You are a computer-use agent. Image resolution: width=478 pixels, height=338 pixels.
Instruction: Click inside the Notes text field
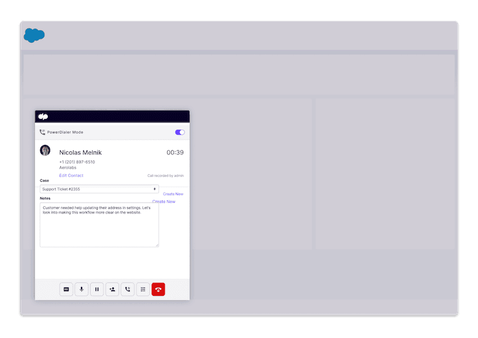coord(99,223)
